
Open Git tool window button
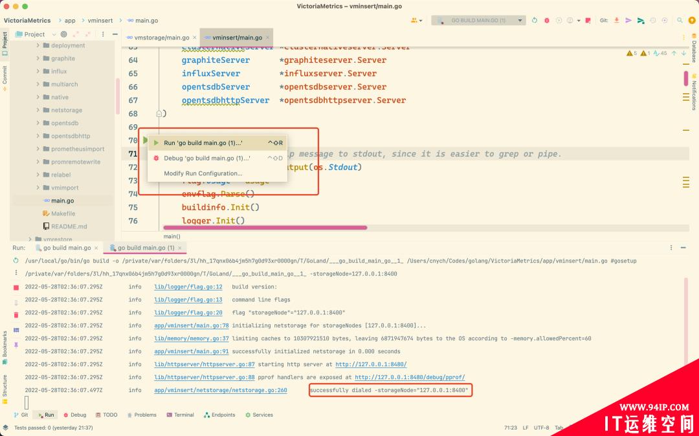21,415
